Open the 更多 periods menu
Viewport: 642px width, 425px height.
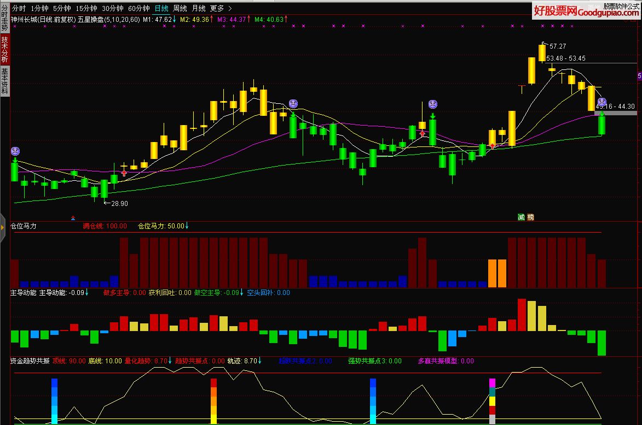(x=217, y=8)
